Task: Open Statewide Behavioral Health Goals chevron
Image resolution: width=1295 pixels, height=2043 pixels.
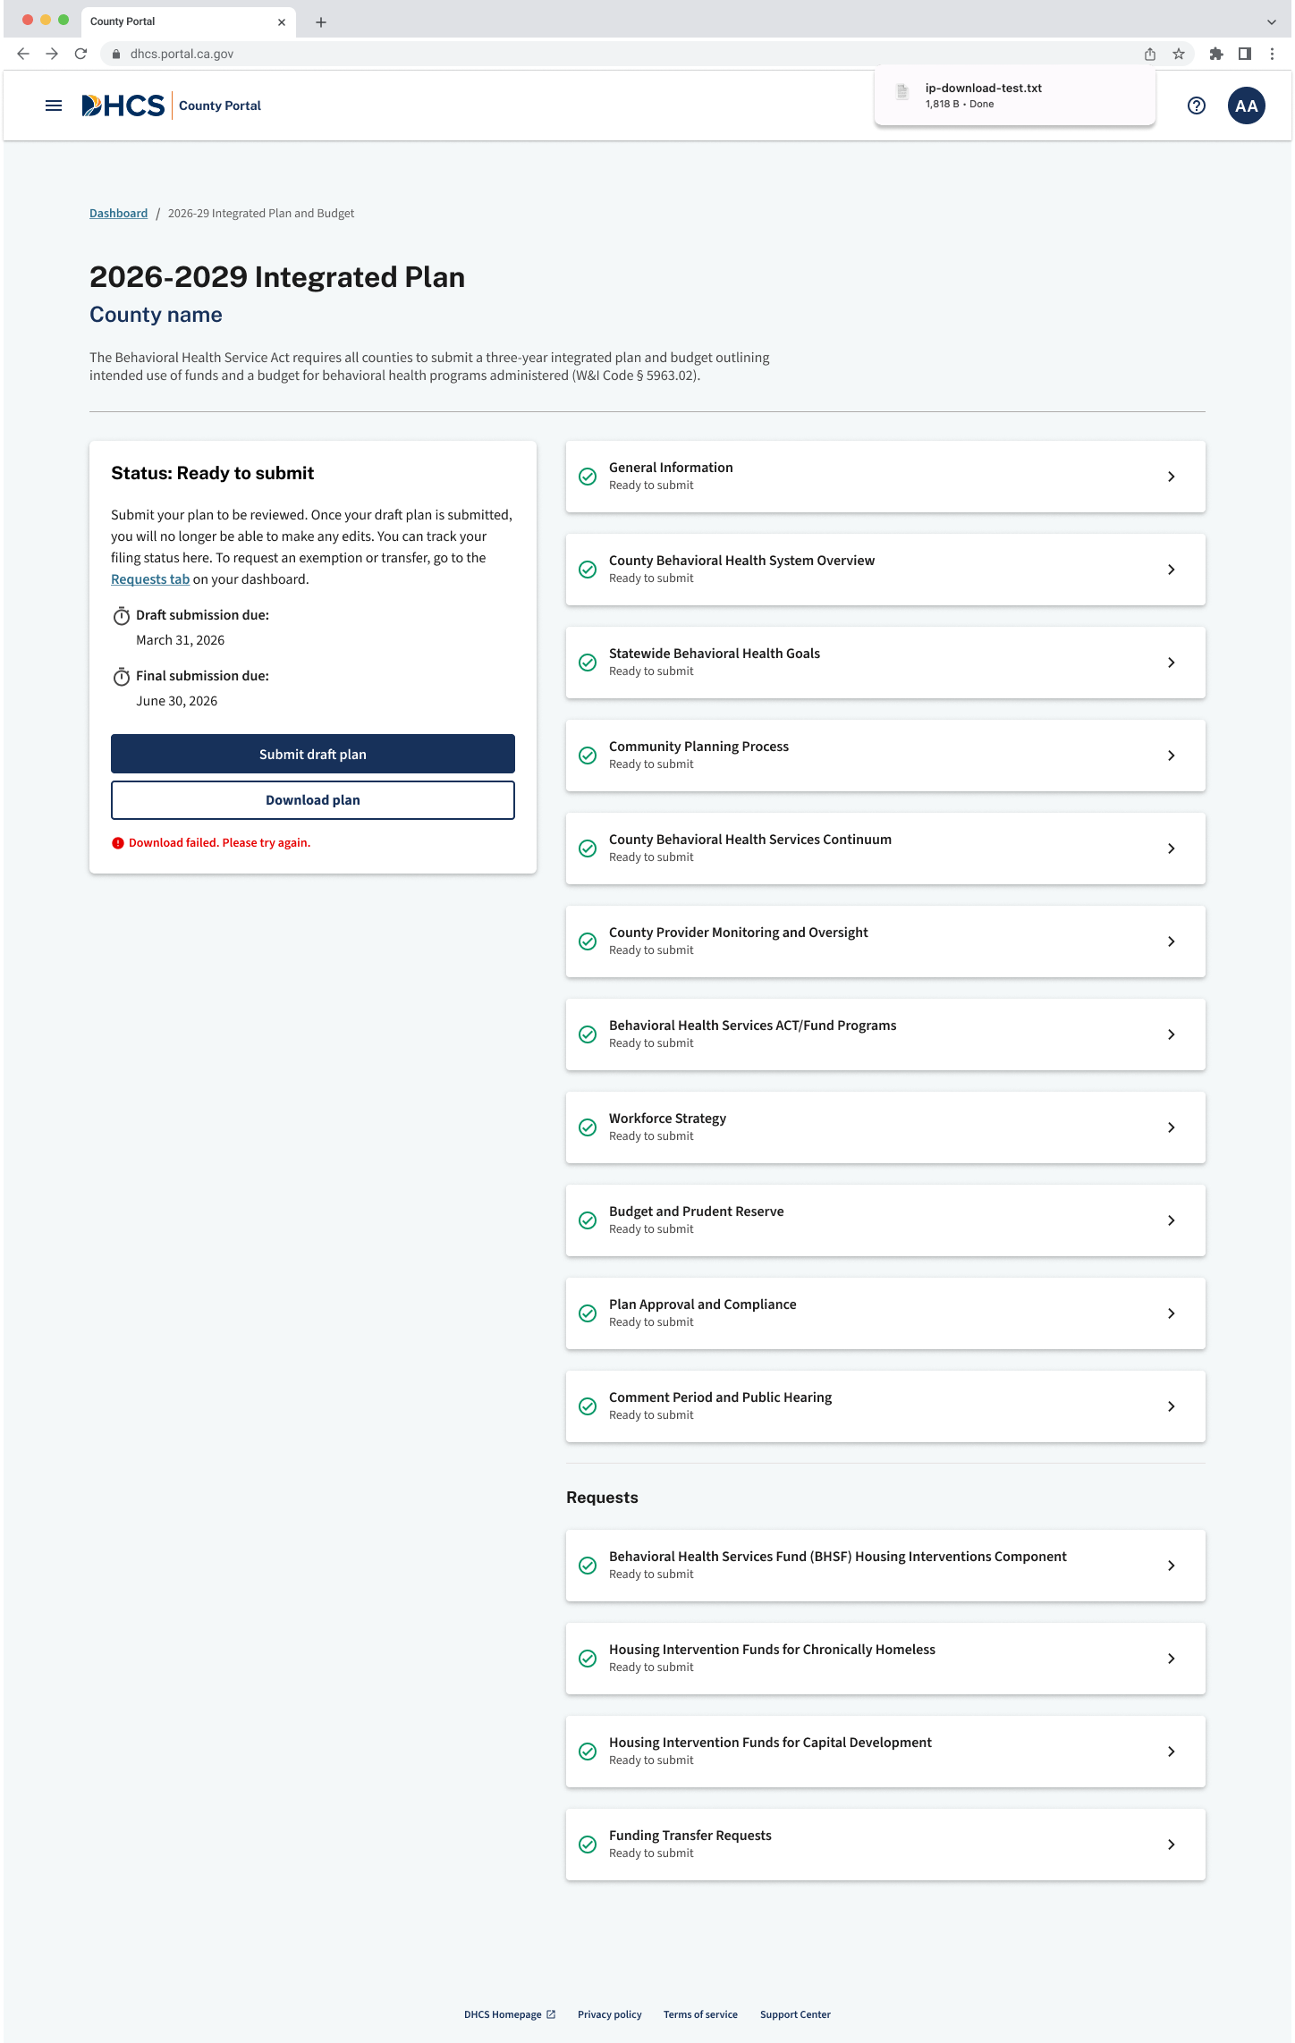Action: point(1172,663)
